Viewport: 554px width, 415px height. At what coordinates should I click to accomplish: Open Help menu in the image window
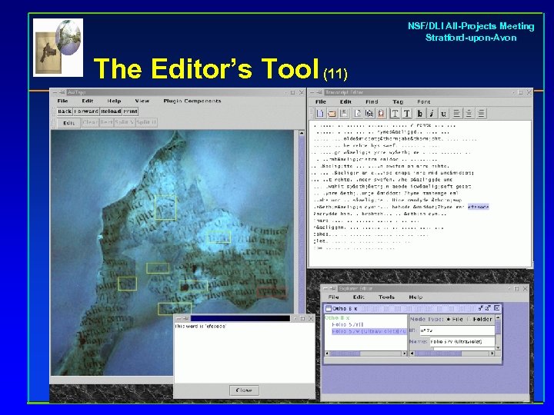pyautogui.click(x=114, y=101)
